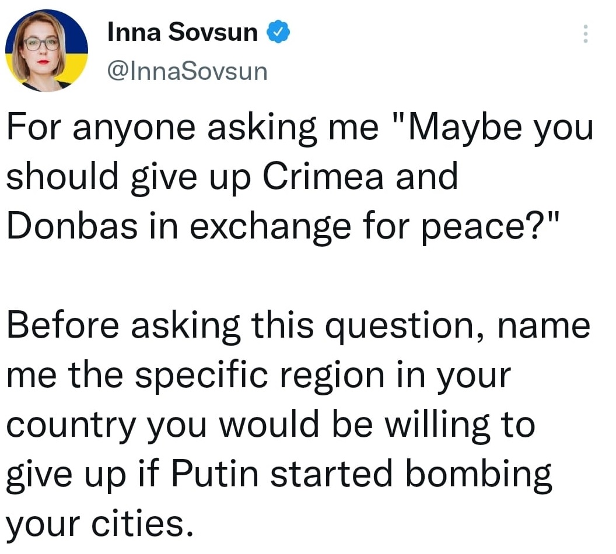Click the words "should give up"
This screenshot has width=616, height=554.
128,177
